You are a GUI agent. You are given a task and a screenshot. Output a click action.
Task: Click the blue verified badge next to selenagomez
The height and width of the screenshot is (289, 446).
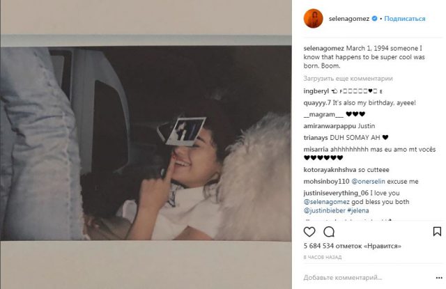(375, 19)
